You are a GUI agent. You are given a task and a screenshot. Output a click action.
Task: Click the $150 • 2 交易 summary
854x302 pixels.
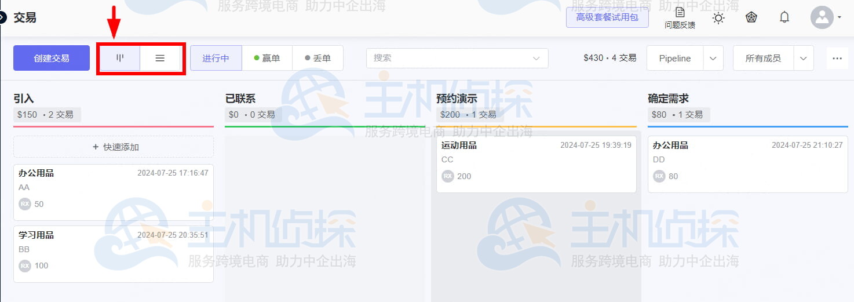tap(47, 115)
